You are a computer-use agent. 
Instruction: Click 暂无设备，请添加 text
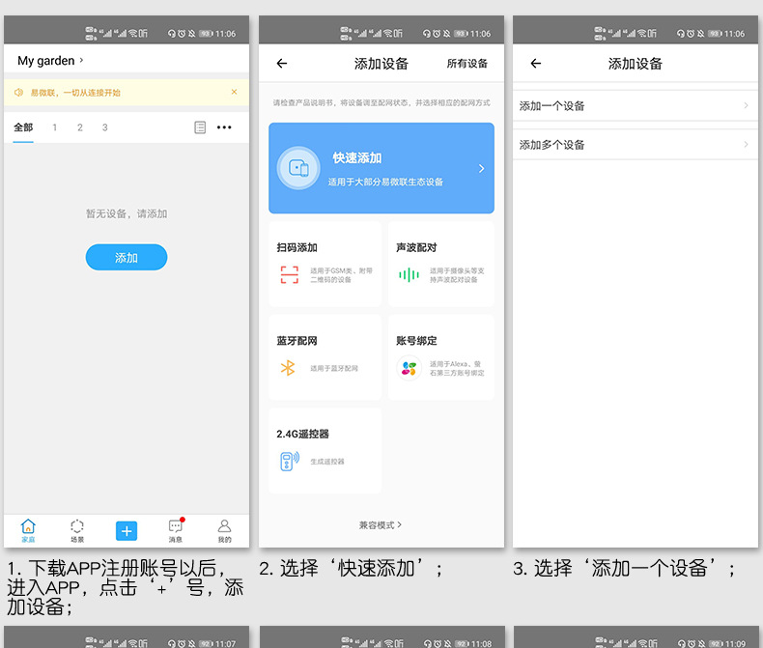pyautogui.click(x=127, y=213)
